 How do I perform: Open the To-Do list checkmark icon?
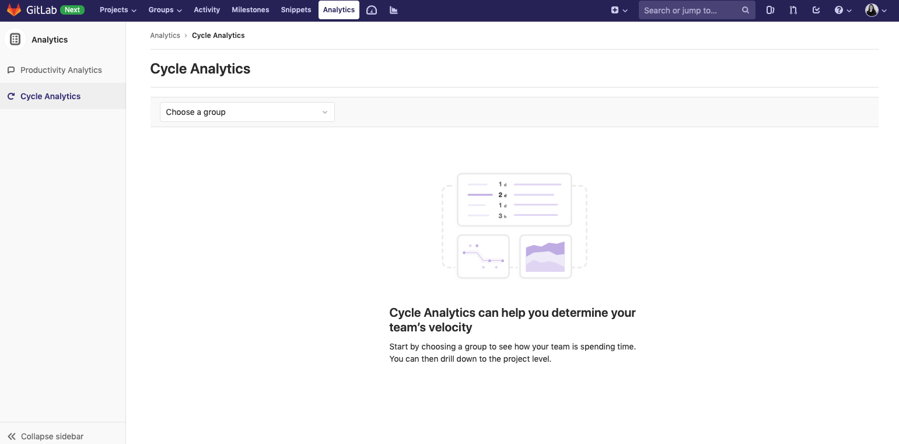(816, 10)
